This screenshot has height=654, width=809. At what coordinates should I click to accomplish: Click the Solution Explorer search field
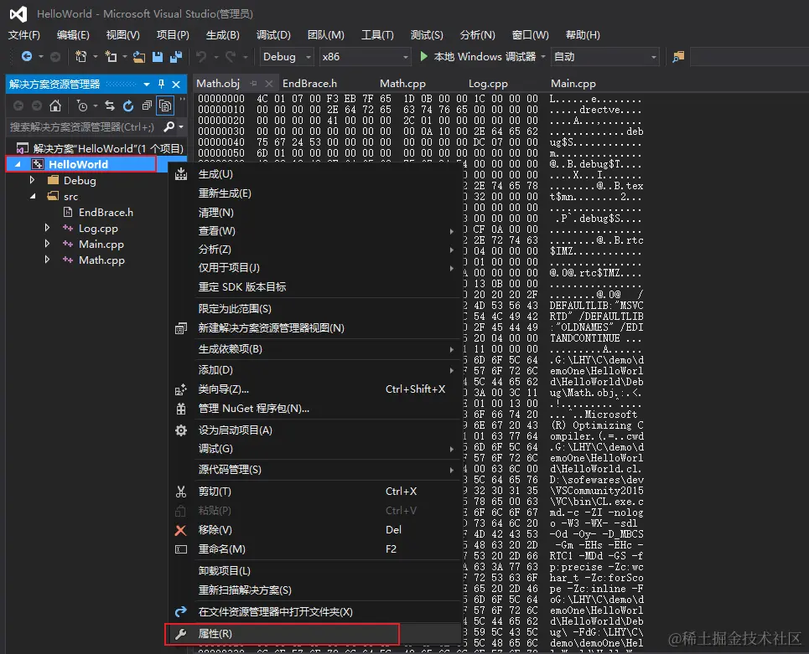pos(82,126)
